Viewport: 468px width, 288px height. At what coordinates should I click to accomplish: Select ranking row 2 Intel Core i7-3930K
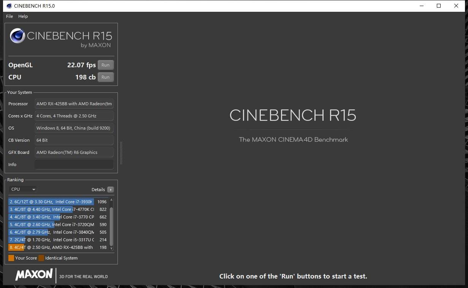click(x=58, y=202)
